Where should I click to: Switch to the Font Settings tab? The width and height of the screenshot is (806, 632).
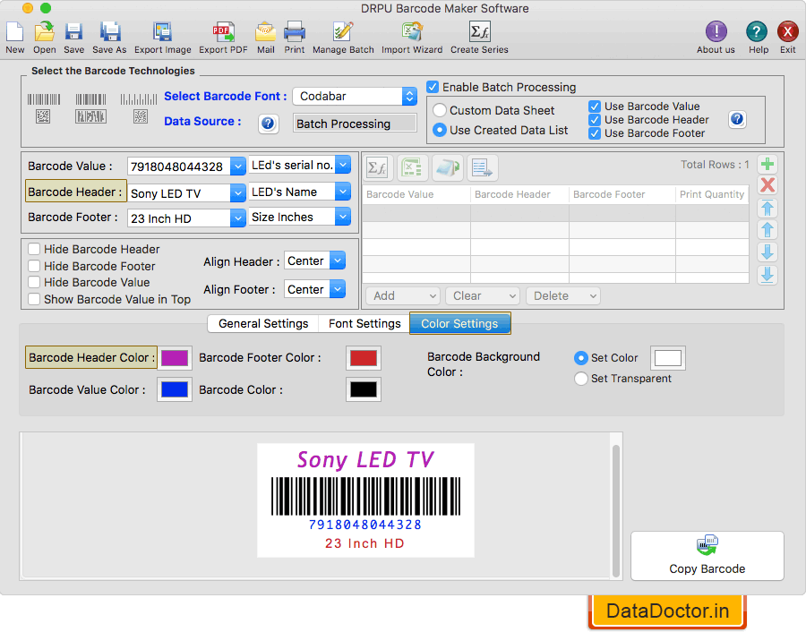click(x=363, y=324)
